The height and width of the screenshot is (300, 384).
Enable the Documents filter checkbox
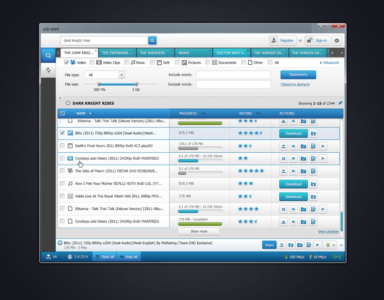pyautogui.click(x=208, y=62)
